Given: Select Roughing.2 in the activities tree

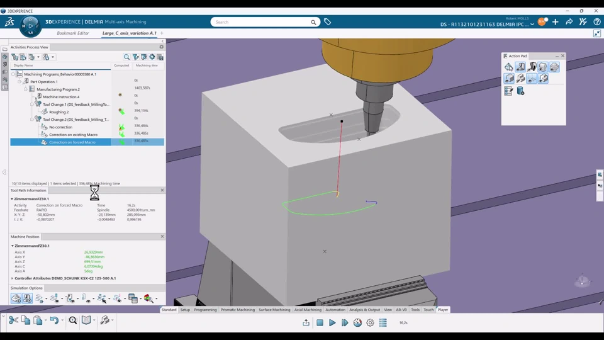Looking at the screenshot, I should [x=59, y=112].
